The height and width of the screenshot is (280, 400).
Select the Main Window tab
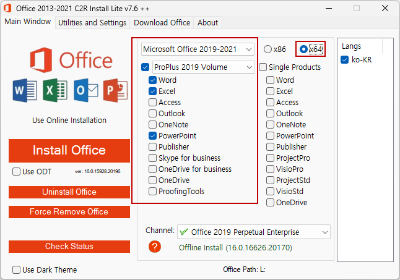pos(27,22)
